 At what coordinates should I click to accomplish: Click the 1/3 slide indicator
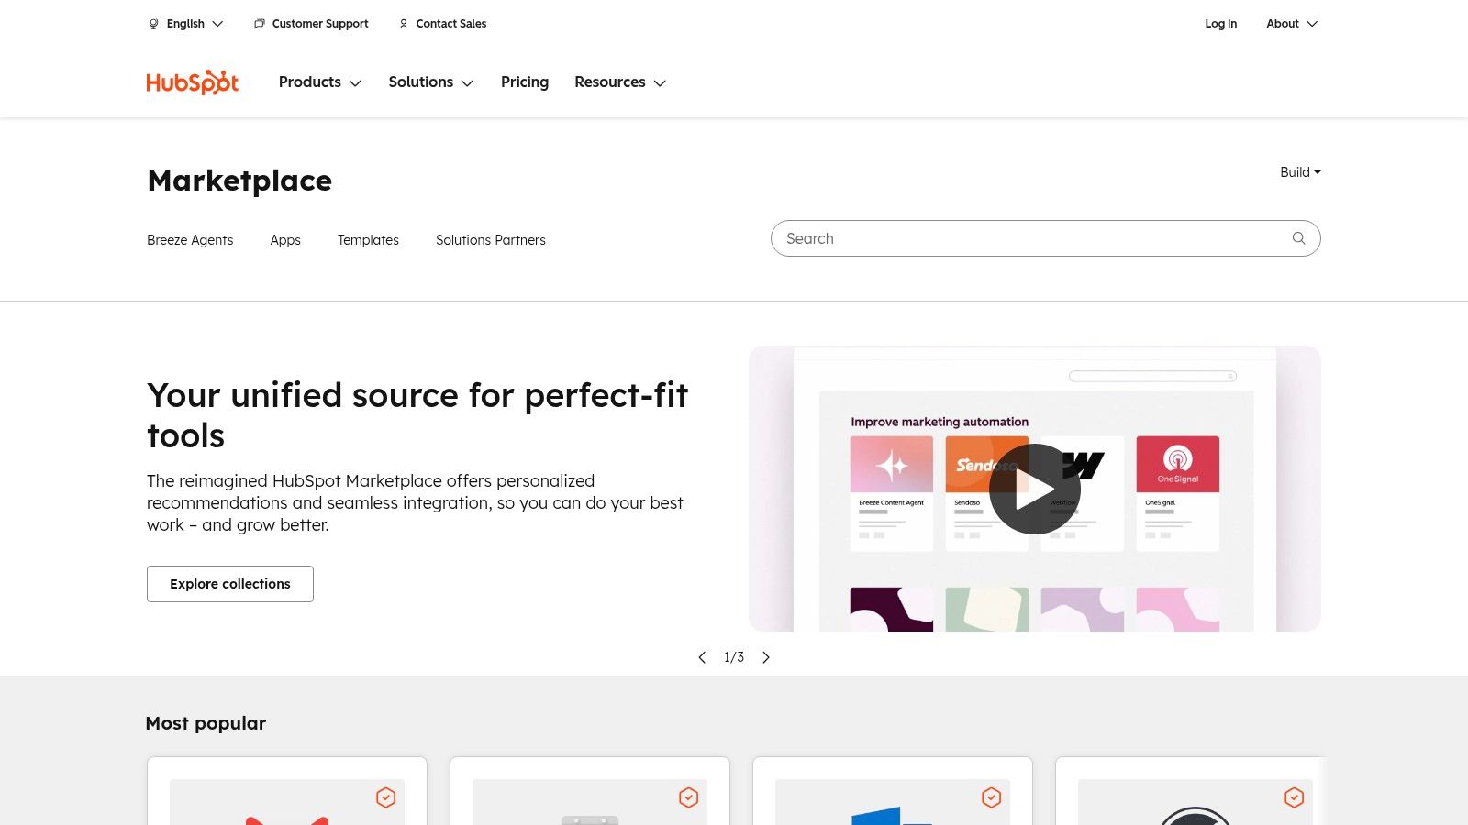pyautogui.click(x=734, y=657)
